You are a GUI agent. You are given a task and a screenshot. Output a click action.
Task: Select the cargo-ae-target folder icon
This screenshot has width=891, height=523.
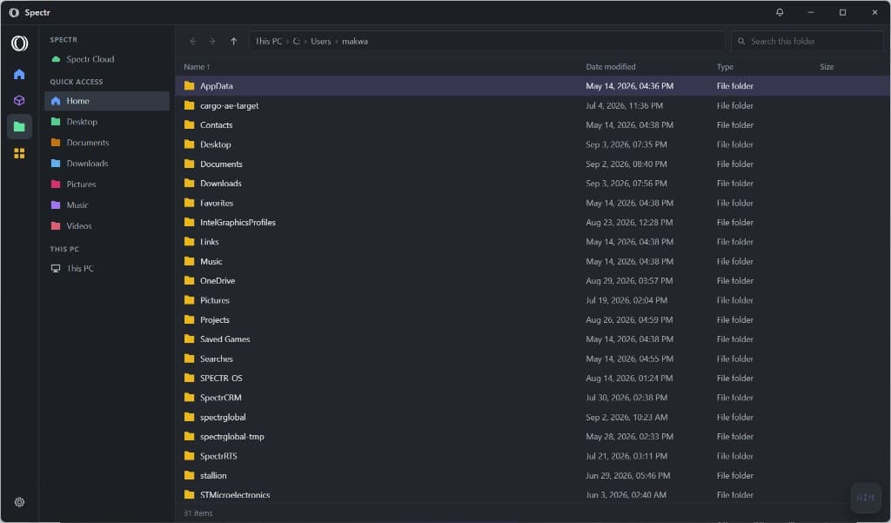(x=189, y=106)
